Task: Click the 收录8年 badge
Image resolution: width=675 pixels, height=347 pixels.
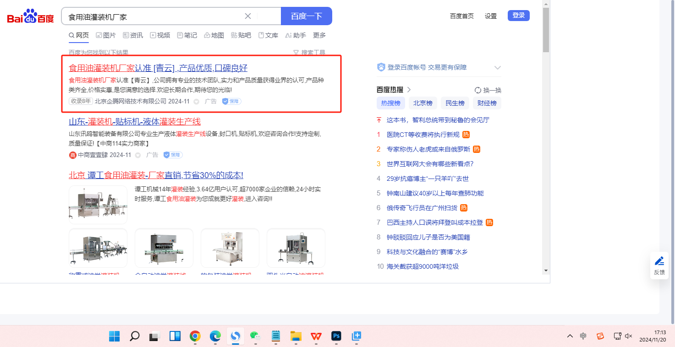Action: coord(81,101)
